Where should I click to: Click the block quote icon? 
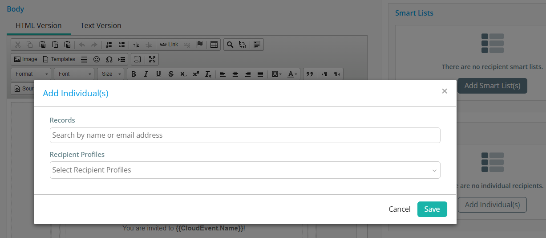(310, 74)
